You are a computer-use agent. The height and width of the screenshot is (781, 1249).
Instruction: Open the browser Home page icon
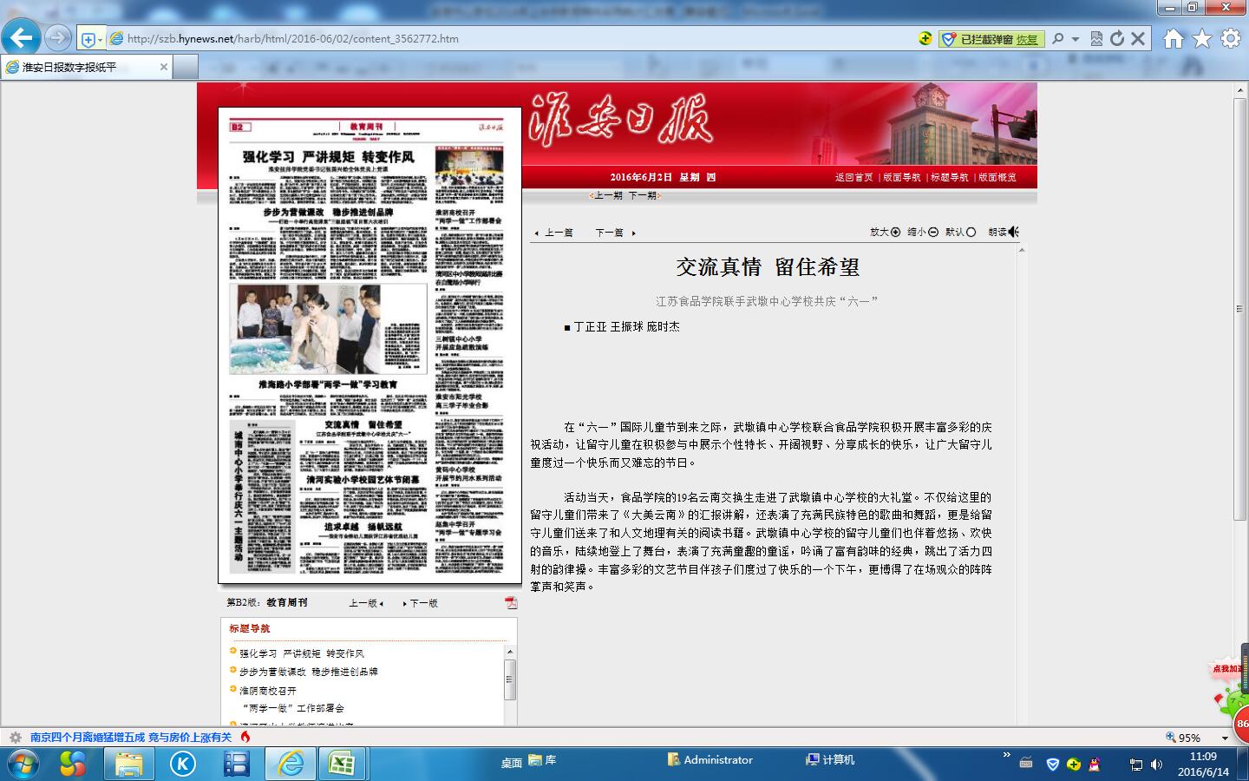[1174, 38]
